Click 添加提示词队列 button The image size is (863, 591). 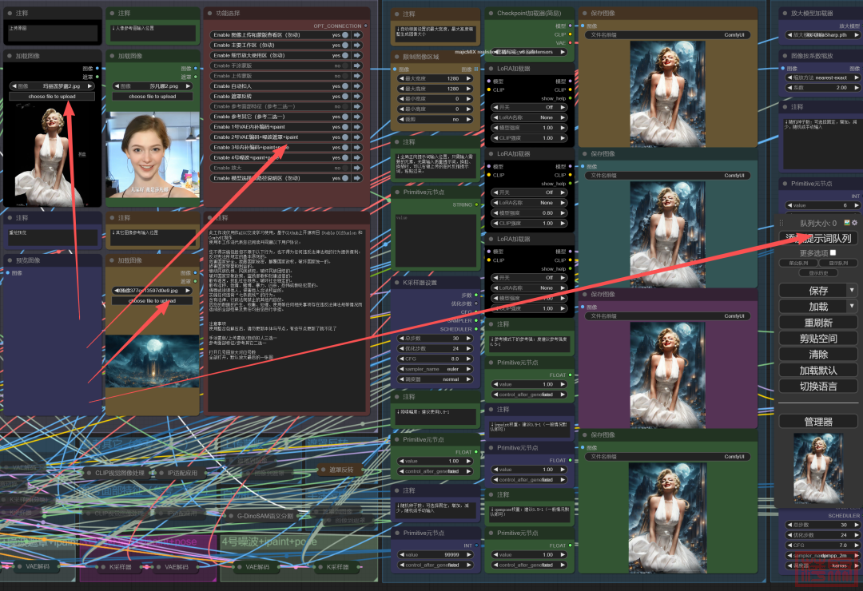click(x=817, y=238)
